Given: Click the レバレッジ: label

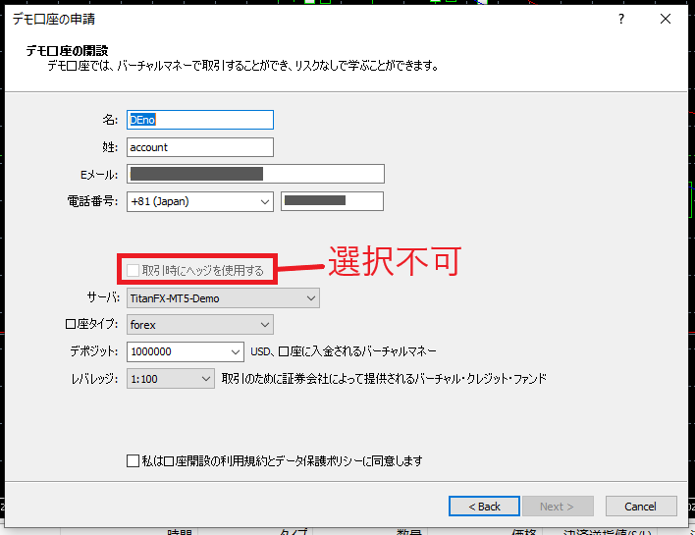Looking at the screenshot, I should [94, 379].
